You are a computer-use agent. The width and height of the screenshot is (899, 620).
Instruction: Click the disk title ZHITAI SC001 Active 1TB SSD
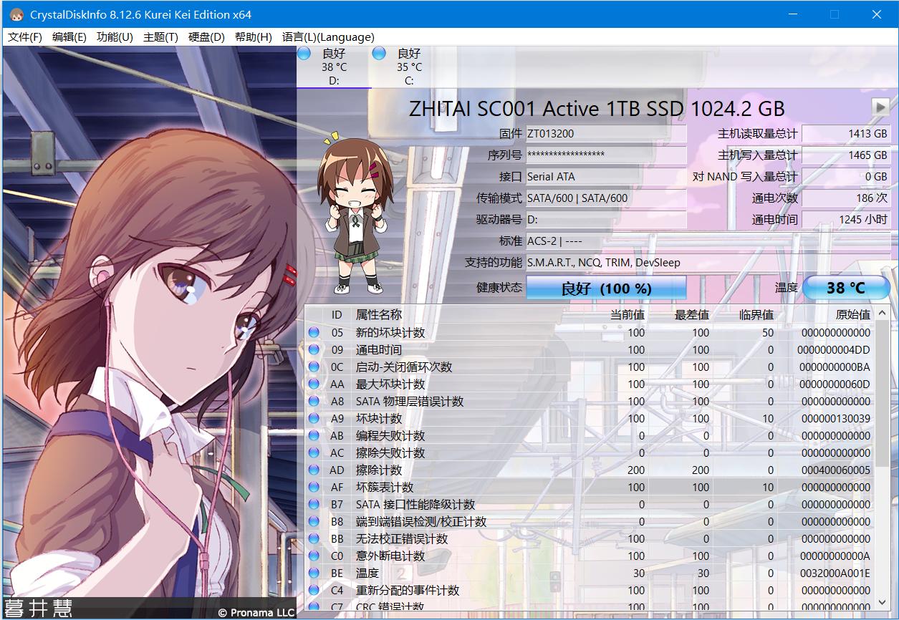[597, 108]
